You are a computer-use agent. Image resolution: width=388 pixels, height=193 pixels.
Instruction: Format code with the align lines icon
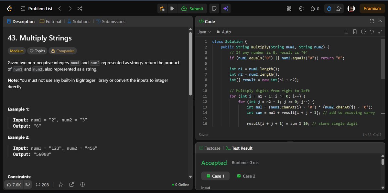346,32
